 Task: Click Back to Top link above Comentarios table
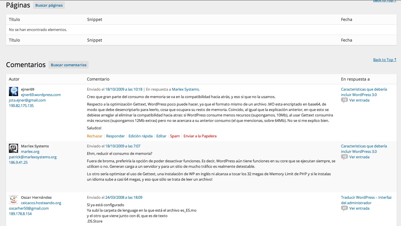click(x=384, y=60)
